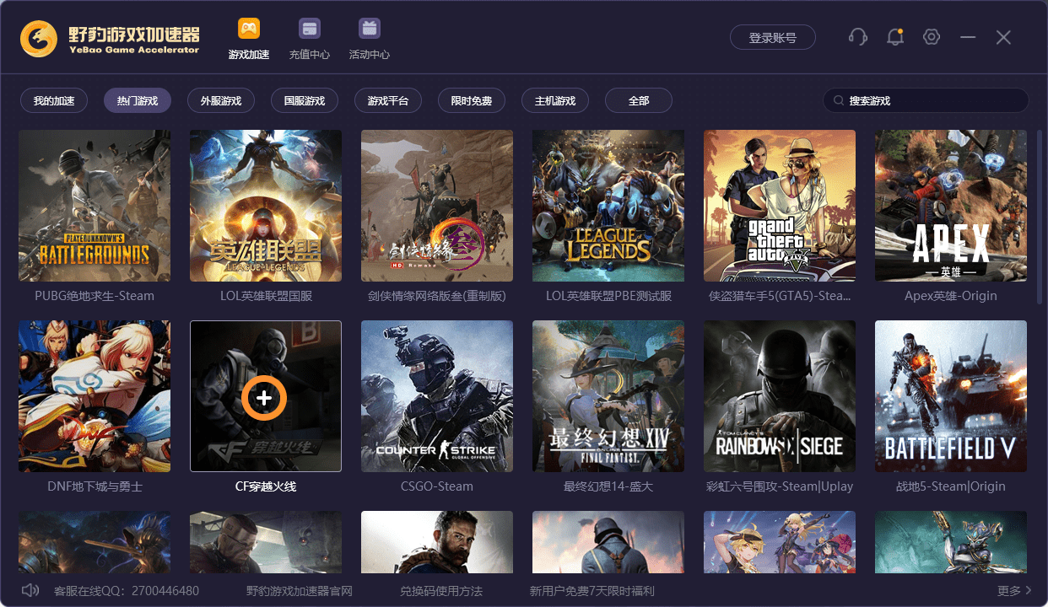Click the CF穿越火线 title text
The height and width of the screenshot is (607, 1048).
(266, 486)
